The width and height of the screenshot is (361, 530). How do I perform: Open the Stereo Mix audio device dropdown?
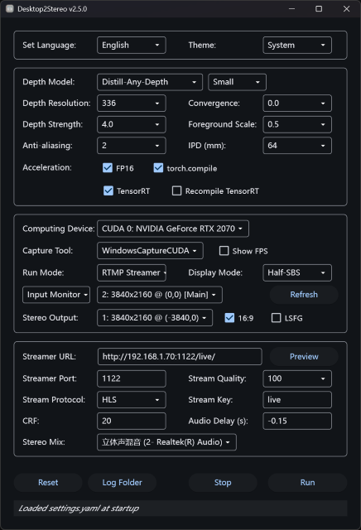pyautogui.click(x=166, y=442)
